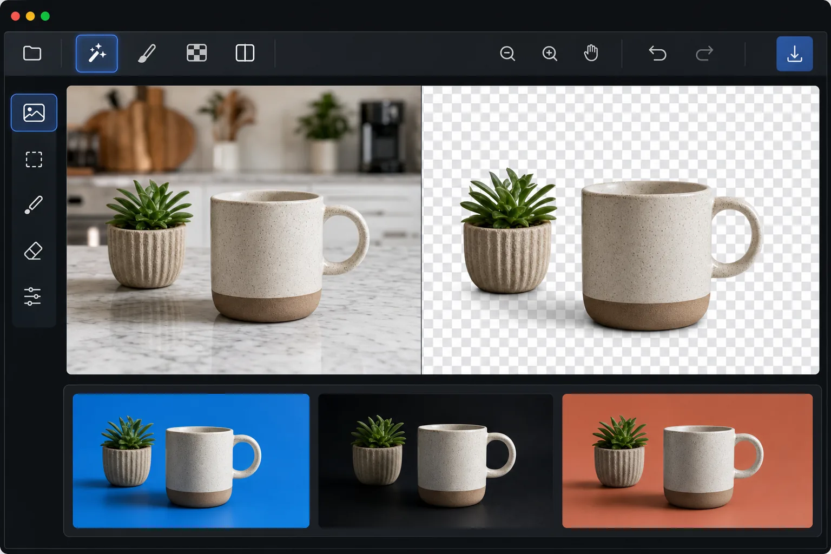Click the transparent cutout result pane

pos(621,230)
